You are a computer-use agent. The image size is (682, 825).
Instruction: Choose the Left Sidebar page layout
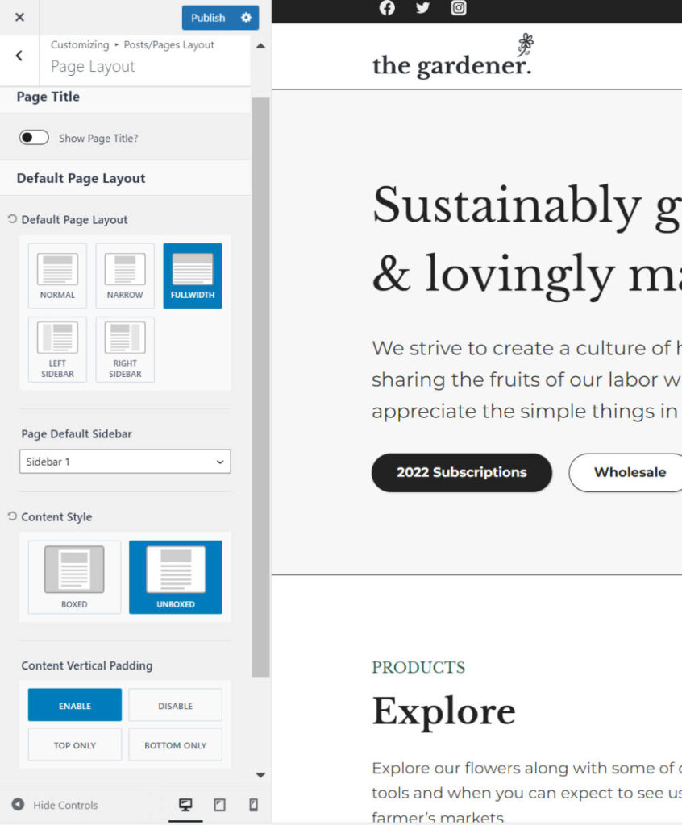[x=57, y=349]
